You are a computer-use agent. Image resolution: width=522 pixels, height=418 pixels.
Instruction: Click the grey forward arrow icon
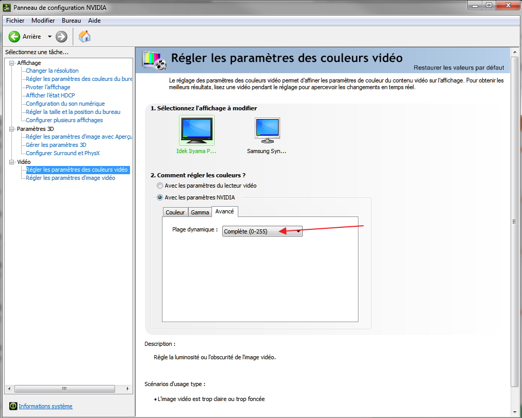tap(61, 37)
